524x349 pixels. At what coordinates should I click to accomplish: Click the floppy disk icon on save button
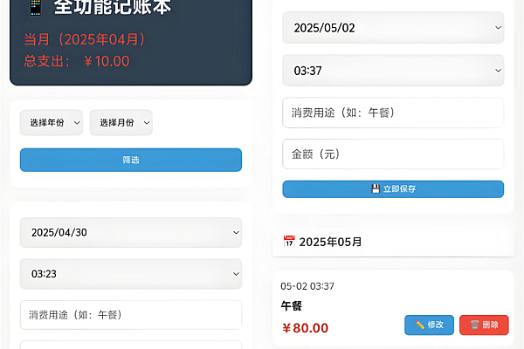point(376,188)
